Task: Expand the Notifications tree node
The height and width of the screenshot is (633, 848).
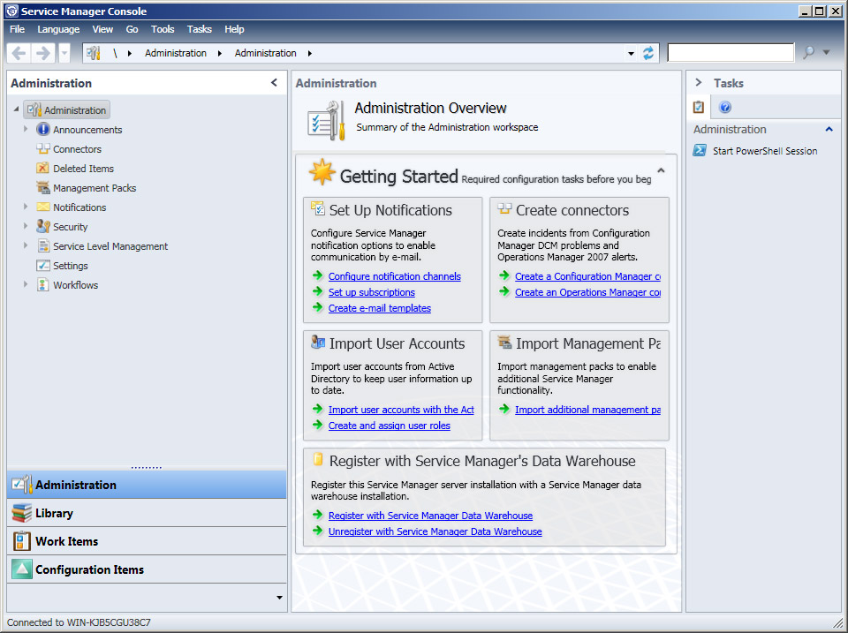Action: point(26,207)
